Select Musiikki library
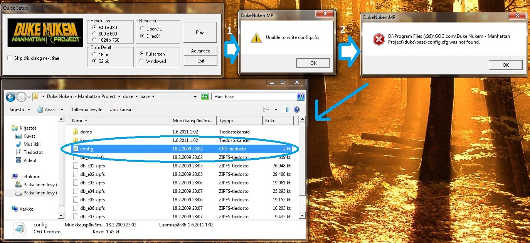Viewport: 530px width, 243px height. click(32, 144)
